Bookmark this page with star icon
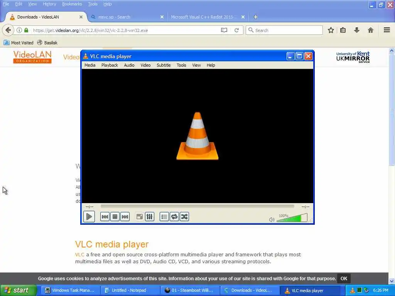The width and height of the screenshot is (395, 296). click(331, 30)
